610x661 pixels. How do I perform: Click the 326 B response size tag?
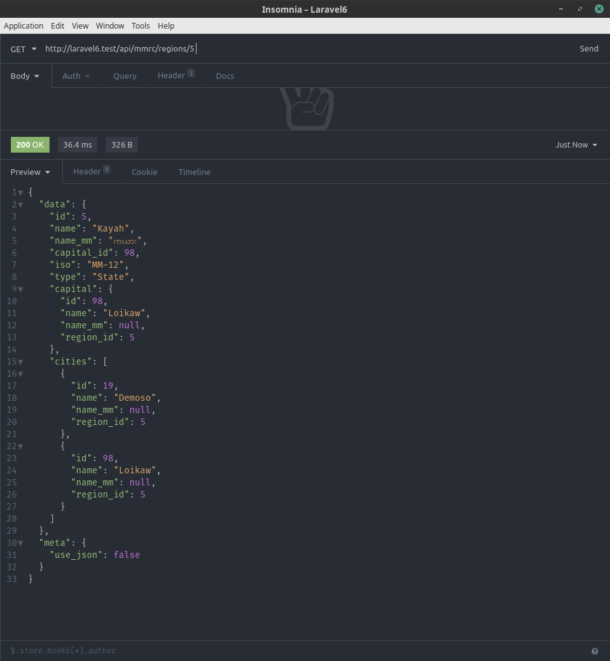click(x=122, y=144)
